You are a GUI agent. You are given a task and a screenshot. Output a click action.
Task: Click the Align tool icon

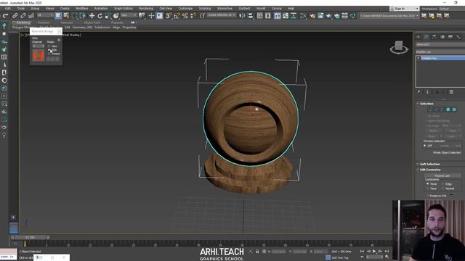coord(250,16)
